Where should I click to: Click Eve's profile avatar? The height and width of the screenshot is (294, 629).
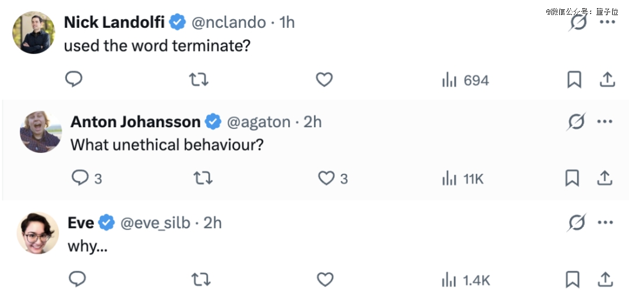click(38, 233)
